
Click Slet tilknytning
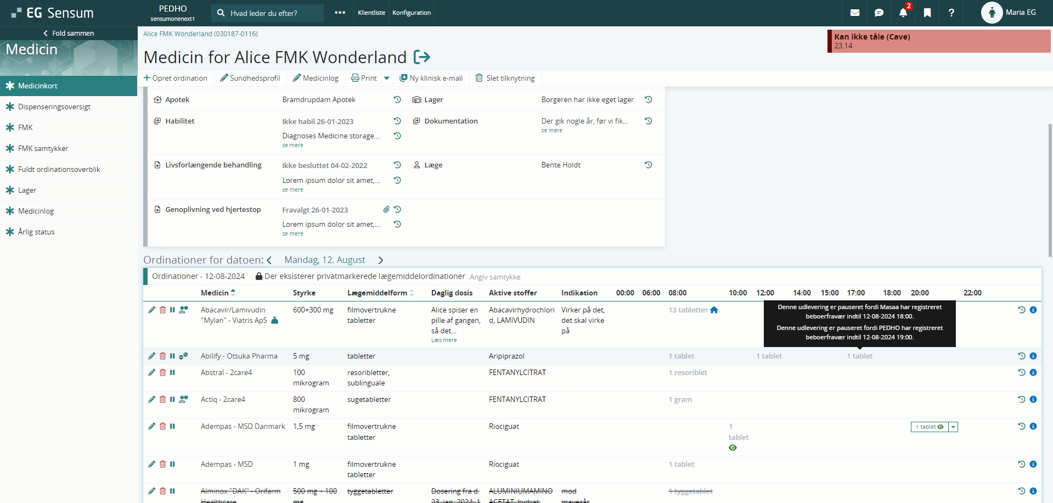click(x=505, y=78)
